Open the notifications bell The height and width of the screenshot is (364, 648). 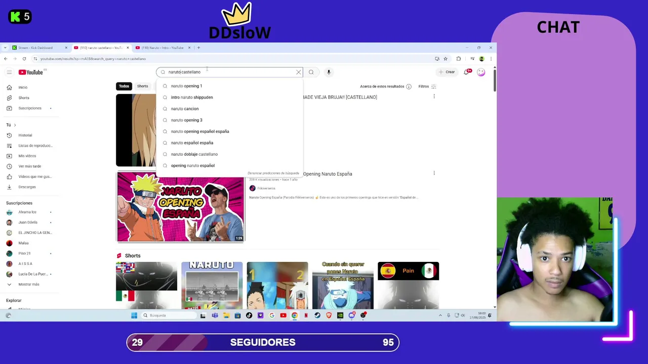point(467,72)
